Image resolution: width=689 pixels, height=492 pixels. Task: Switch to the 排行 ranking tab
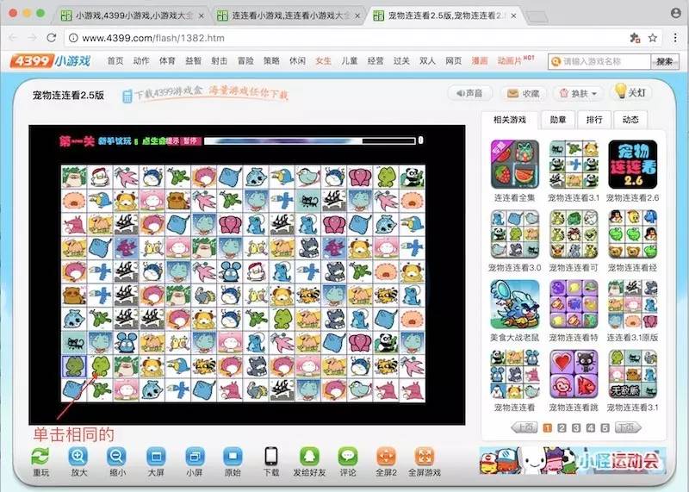click(594, 120)
